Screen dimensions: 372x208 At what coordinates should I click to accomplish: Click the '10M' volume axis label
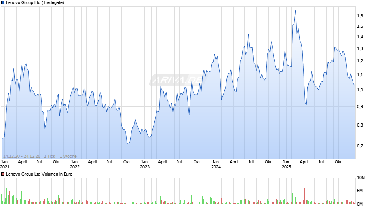pyautogui.click(x=361, y=178)
